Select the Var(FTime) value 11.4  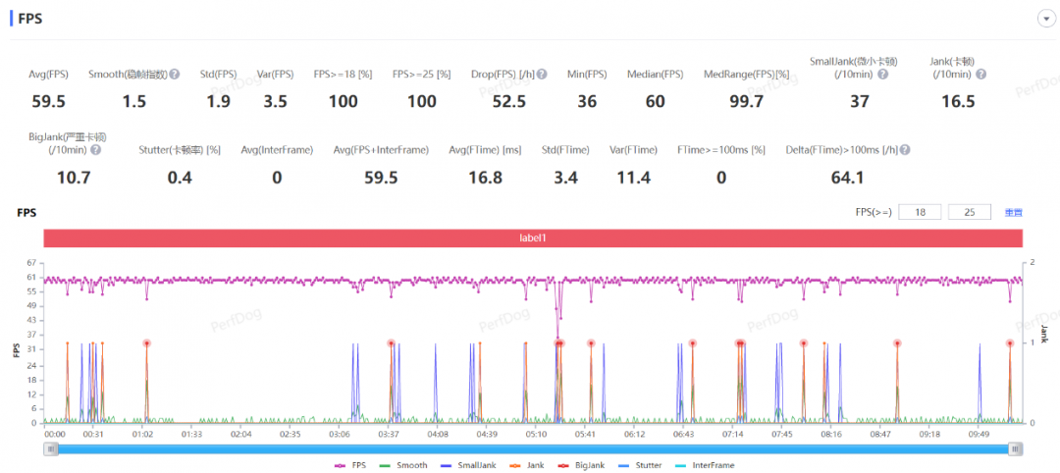633,178
